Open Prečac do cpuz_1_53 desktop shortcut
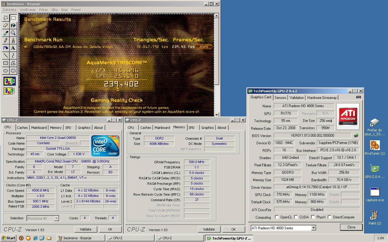The width and height of the screenshot is (388, 242). [x=375, y=127]
